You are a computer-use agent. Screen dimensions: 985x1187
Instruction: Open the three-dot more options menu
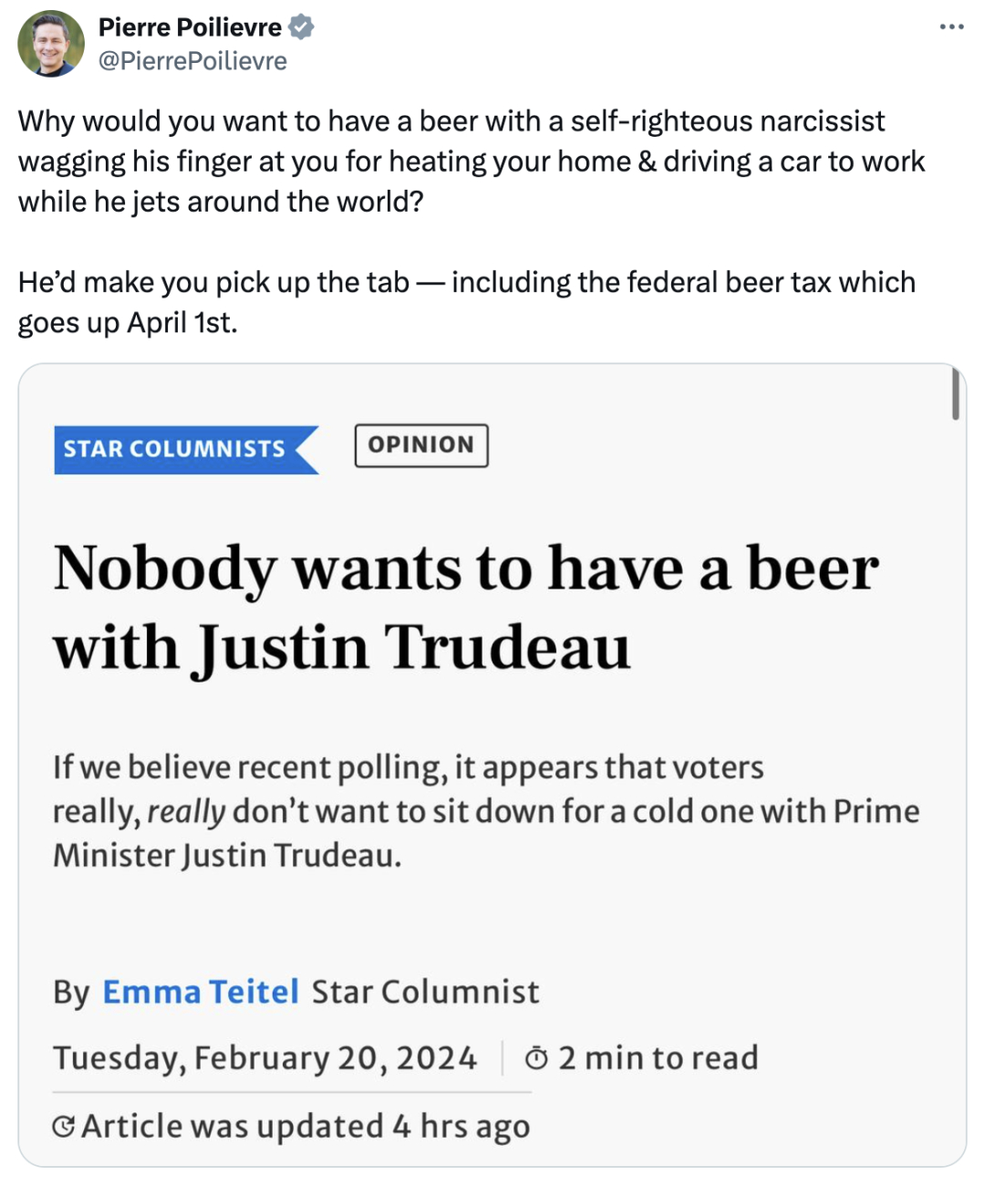click(951, 26)
